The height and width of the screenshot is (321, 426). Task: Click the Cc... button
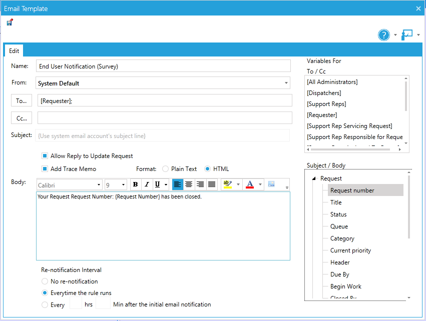tap(22, 118)
